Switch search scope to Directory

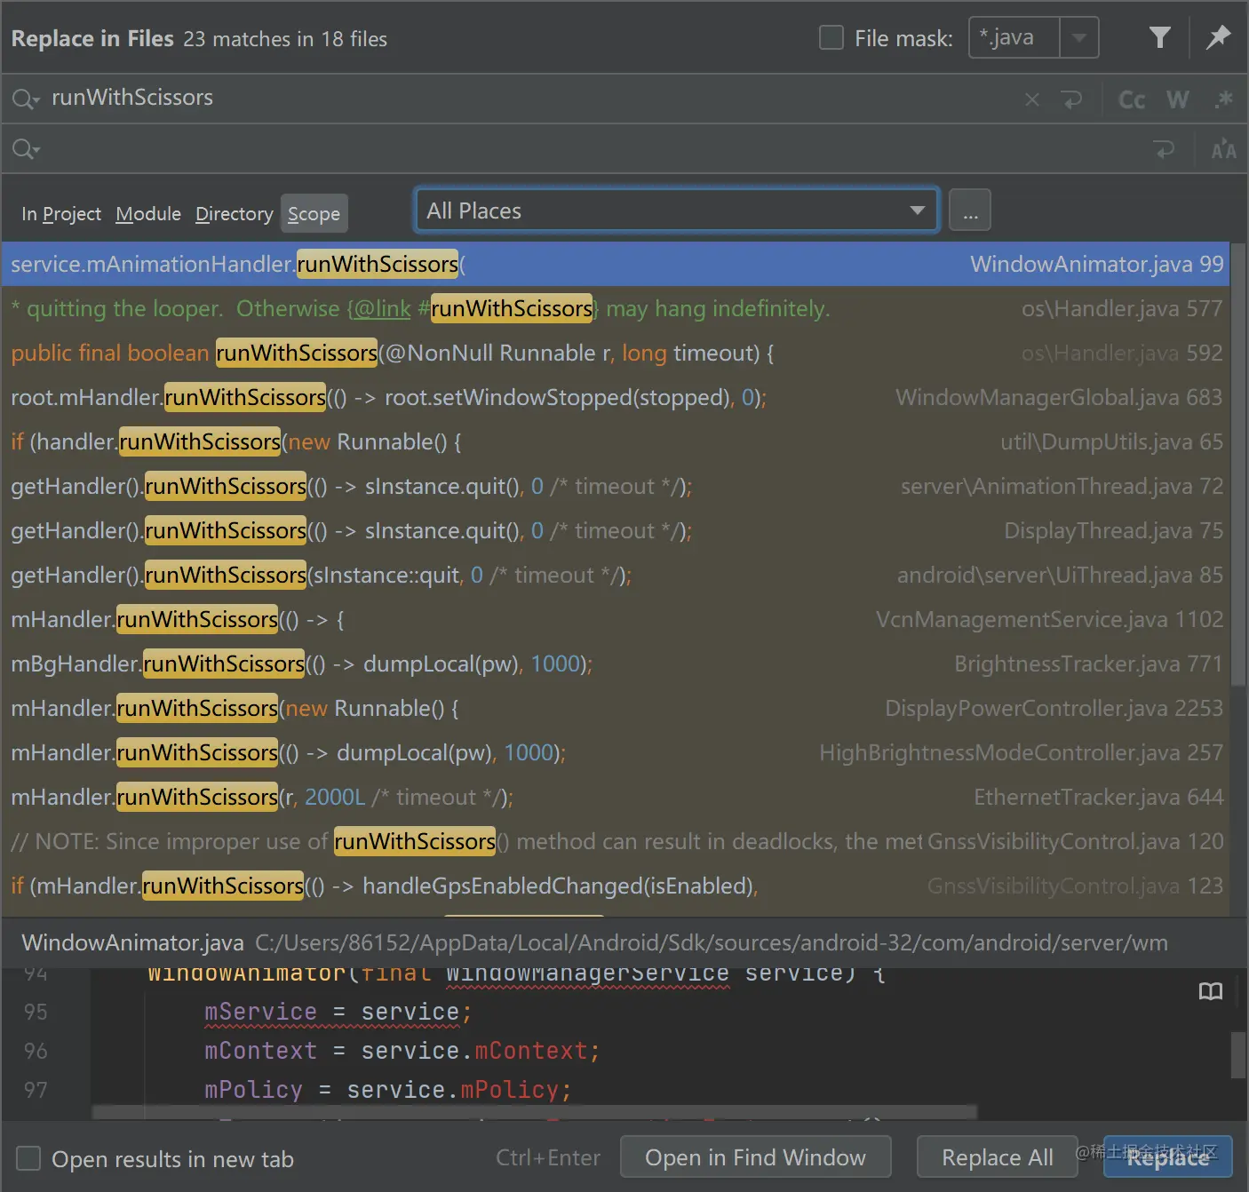click(x=235, y=214)
